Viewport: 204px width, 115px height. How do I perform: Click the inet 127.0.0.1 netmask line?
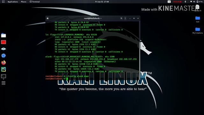pyautogui.click(x=74, y=37)
